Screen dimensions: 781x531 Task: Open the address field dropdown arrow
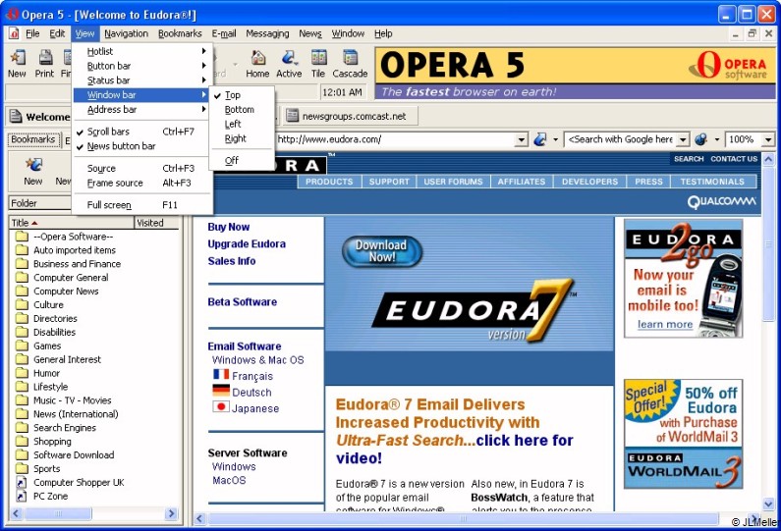tap(521, 139)
